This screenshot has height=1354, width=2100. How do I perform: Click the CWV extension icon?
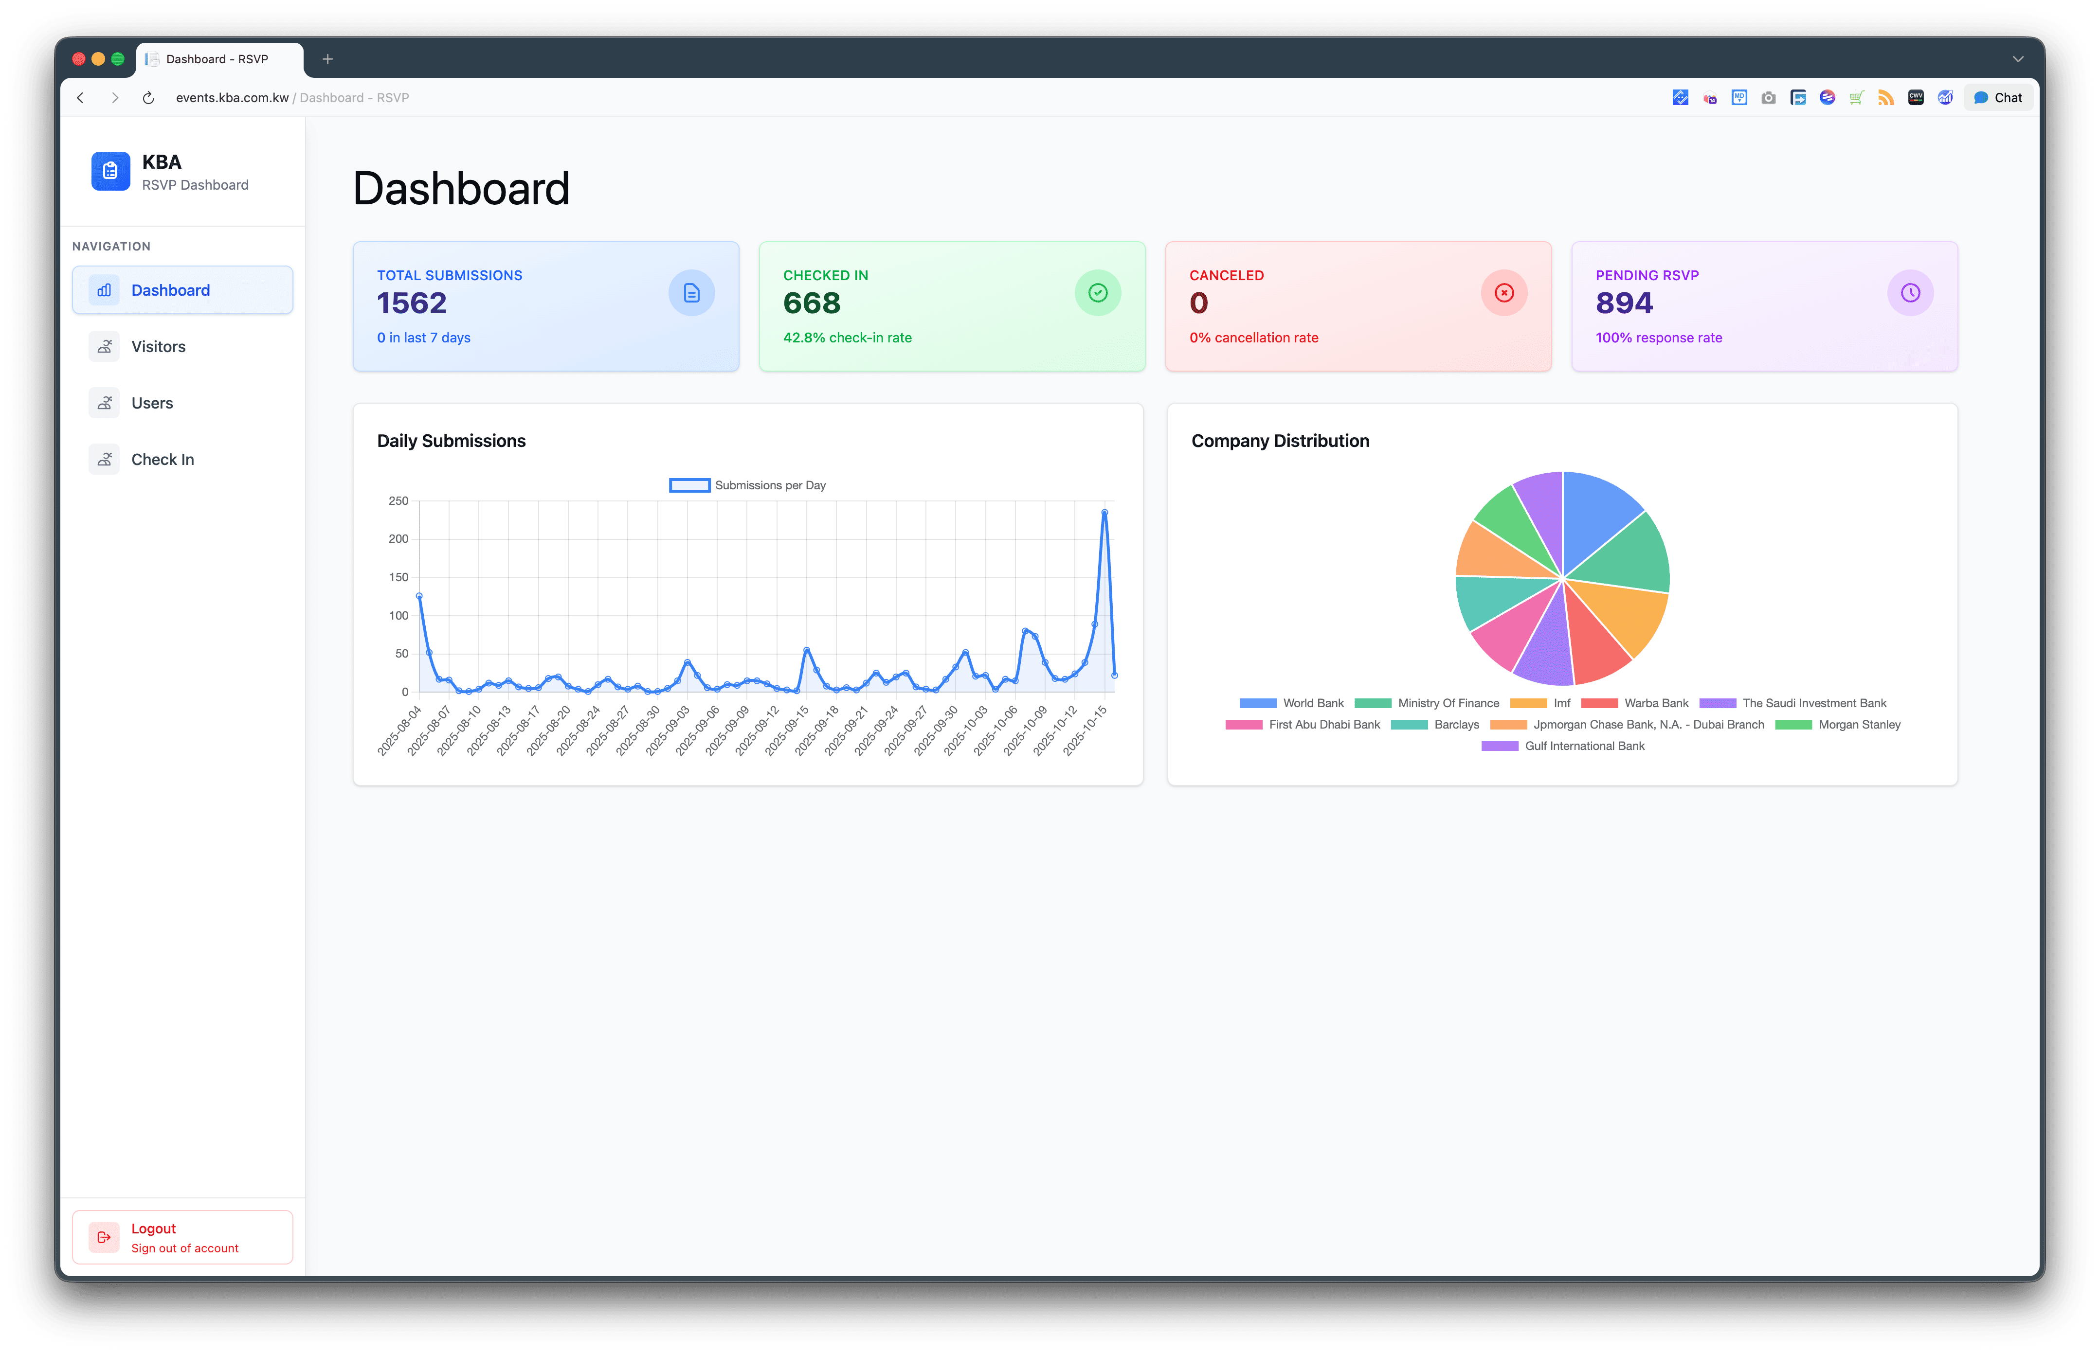coord(1915,98)
